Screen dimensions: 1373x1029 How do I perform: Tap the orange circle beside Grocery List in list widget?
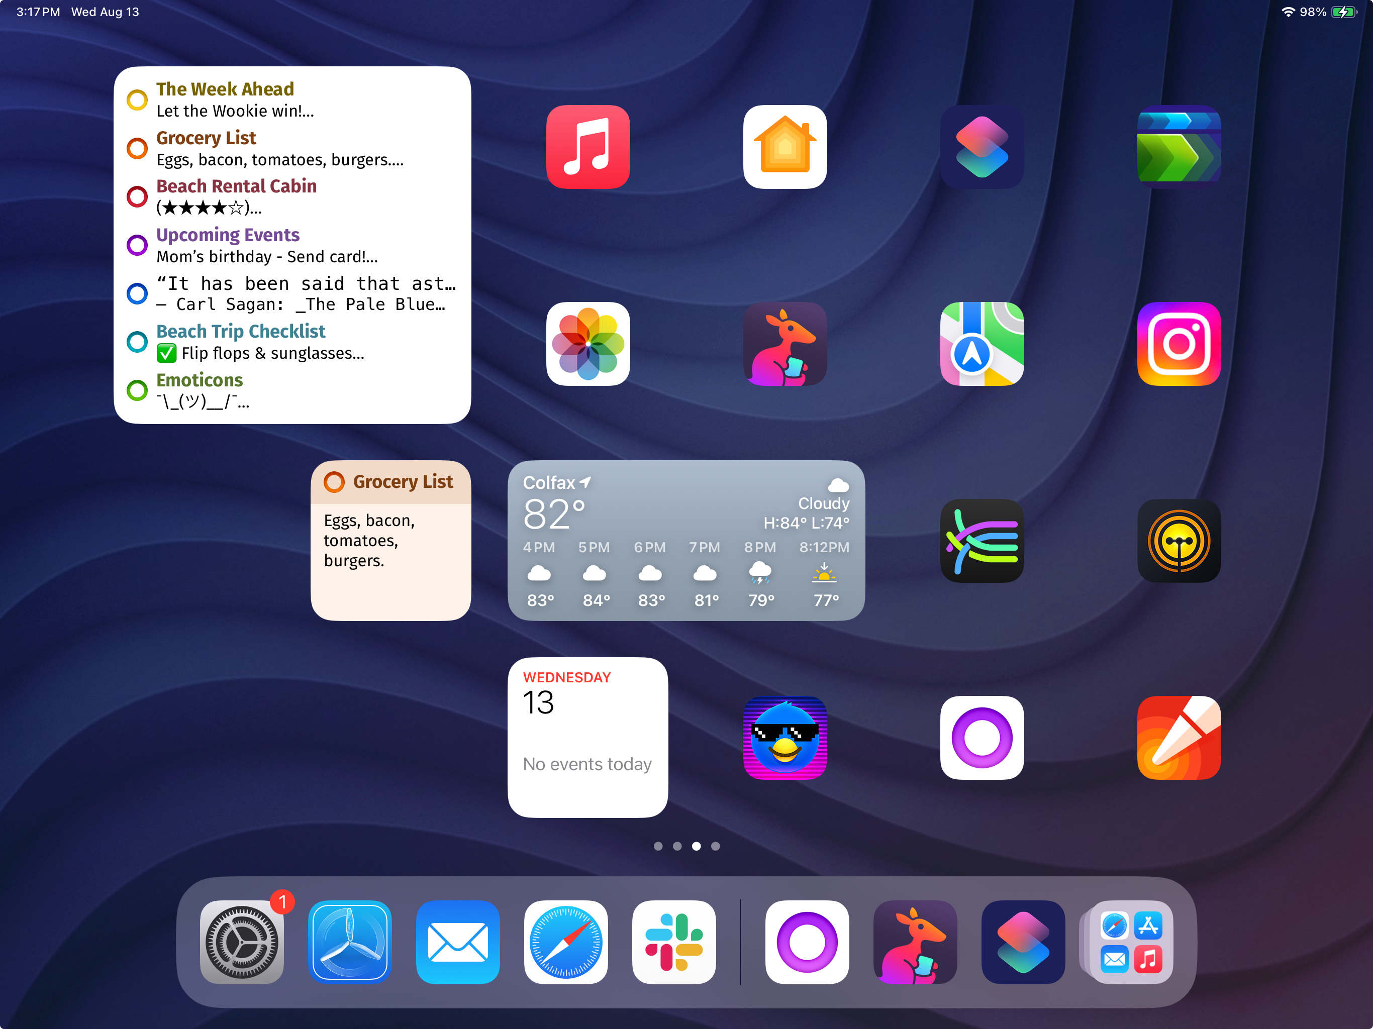click(137, 148)
